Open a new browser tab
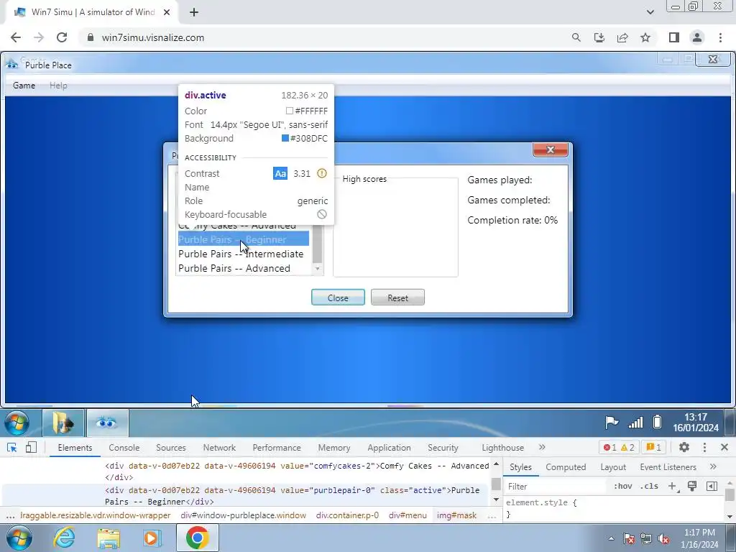 click(194, 12)
